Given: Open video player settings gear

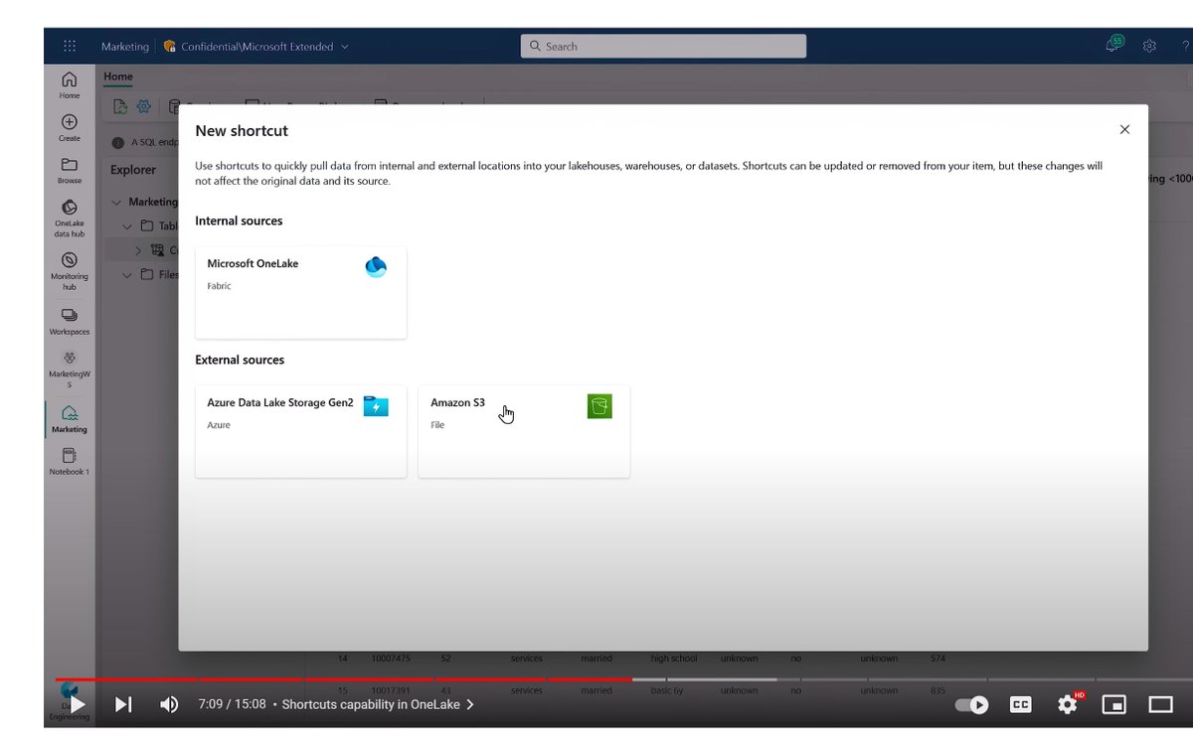Looking at the screenshot, I should pos(1068,704).
